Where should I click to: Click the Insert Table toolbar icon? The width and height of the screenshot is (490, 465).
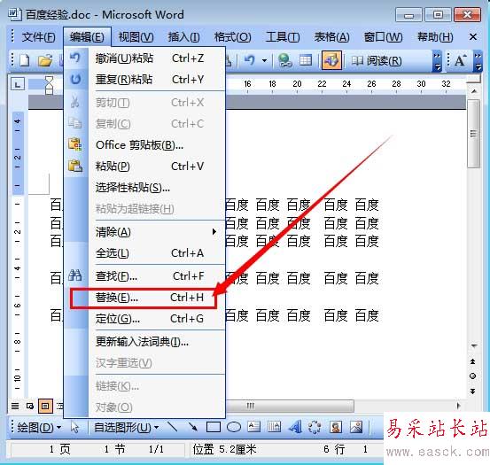[x=306, y=60]
